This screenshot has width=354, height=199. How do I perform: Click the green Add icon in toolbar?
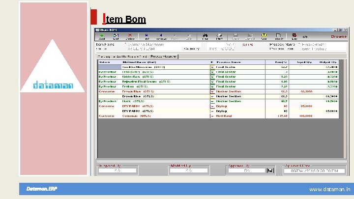point(102,35)
